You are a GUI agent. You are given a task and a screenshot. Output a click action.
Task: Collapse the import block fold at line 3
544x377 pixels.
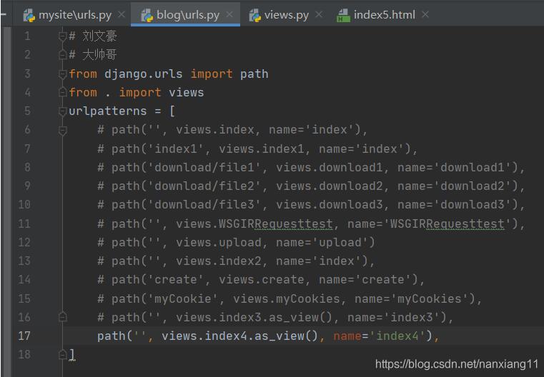(63, 74)
